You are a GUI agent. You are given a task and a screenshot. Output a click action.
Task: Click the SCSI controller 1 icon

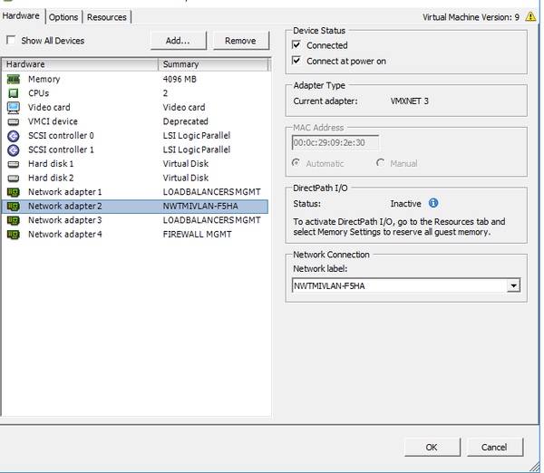tap(14, 150)
